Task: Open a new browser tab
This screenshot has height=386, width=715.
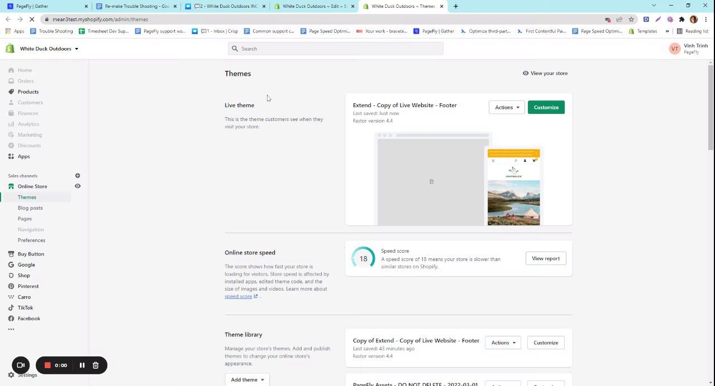Action: [456, 6]
